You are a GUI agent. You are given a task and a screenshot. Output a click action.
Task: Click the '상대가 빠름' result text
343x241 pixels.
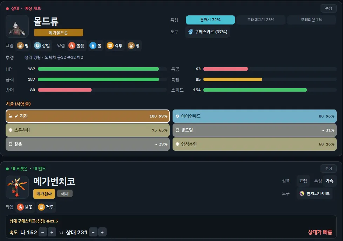[320, 232]
